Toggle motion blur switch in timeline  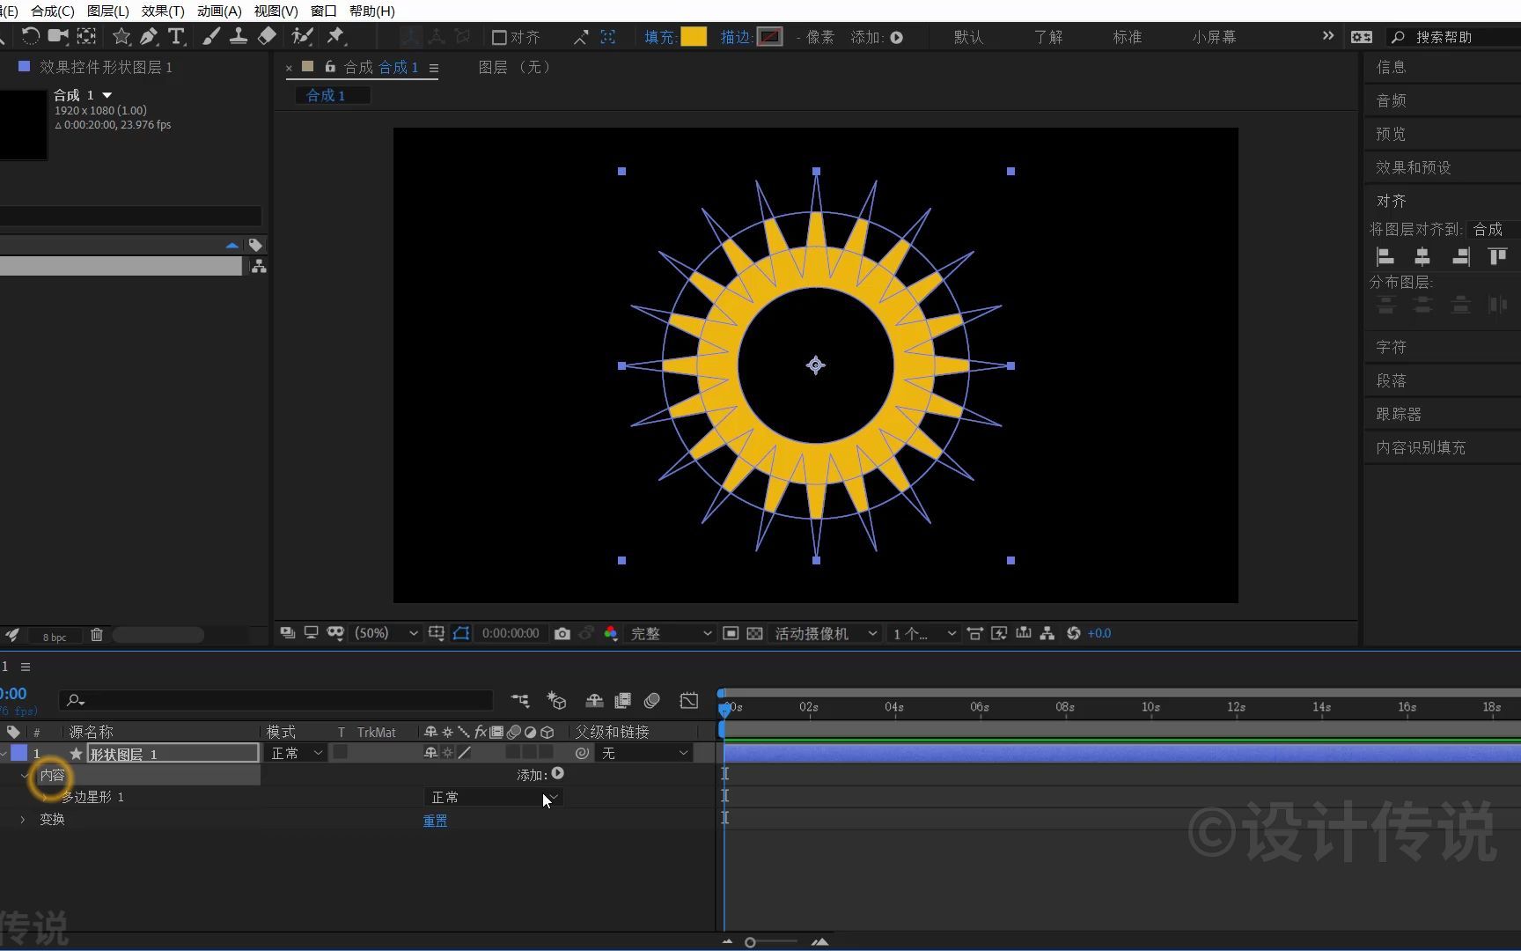click(x=652, y=701)
